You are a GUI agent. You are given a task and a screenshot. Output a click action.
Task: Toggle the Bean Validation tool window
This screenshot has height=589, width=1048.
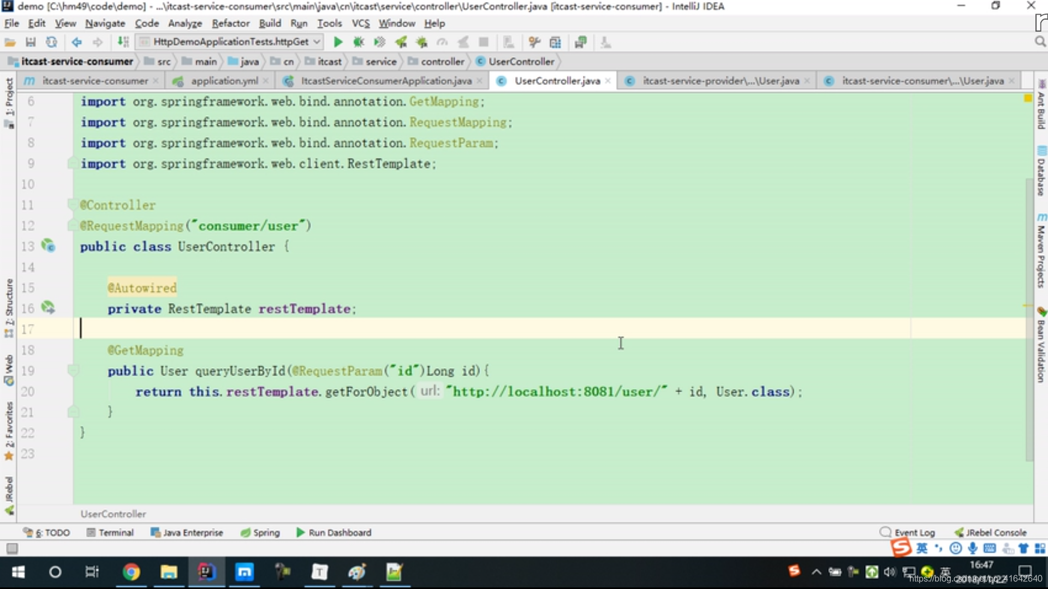tap(1041, 345)
